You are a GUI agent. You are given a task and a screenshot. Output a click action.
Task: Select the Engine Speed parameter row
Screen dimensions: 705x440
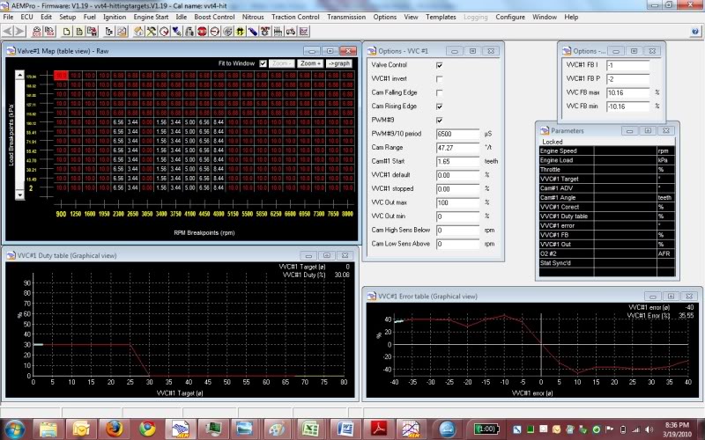(607, 150)
